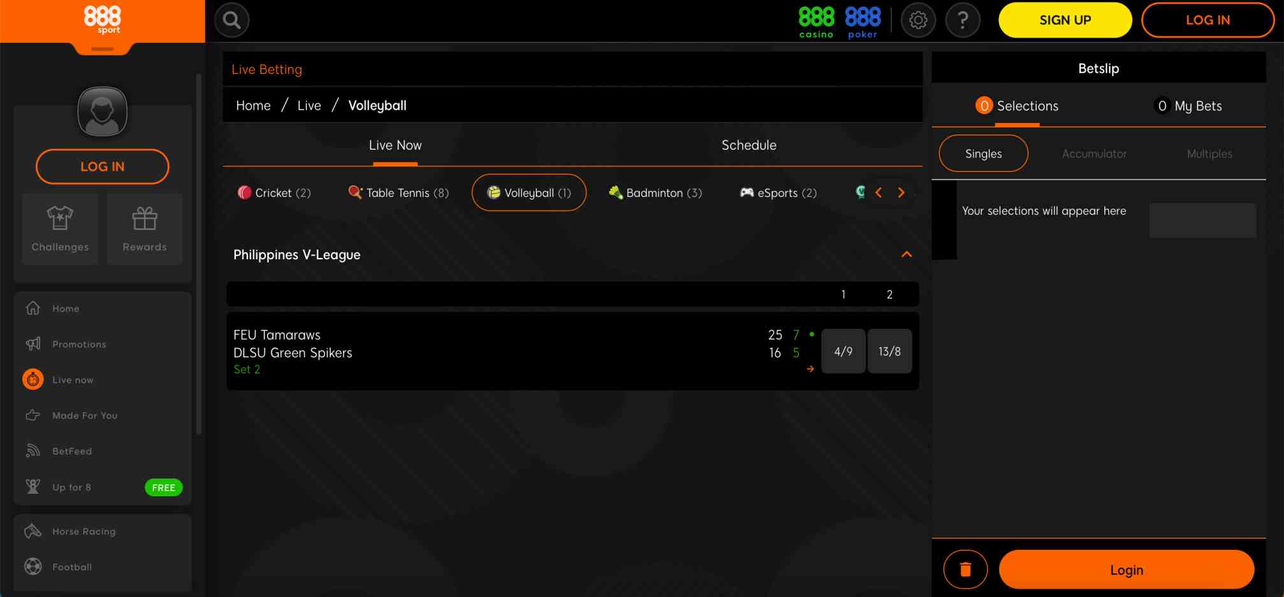Select the Table Tennis sports tab
Screen dimensions: 1284x597
(398, 192)
